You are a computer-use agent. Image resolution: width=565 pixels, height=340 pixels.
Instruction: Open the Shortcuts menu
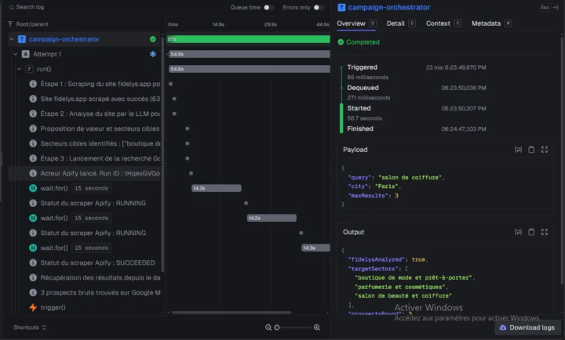(x=30, y=327)
